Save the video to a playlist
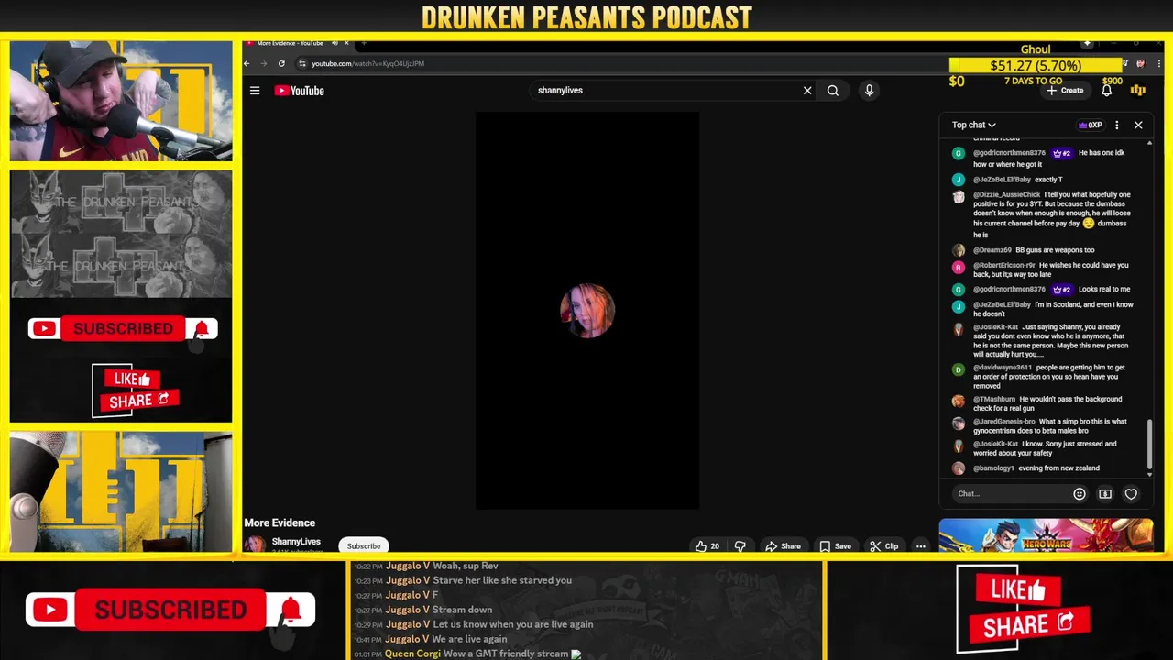 click(x=835, y=546)
